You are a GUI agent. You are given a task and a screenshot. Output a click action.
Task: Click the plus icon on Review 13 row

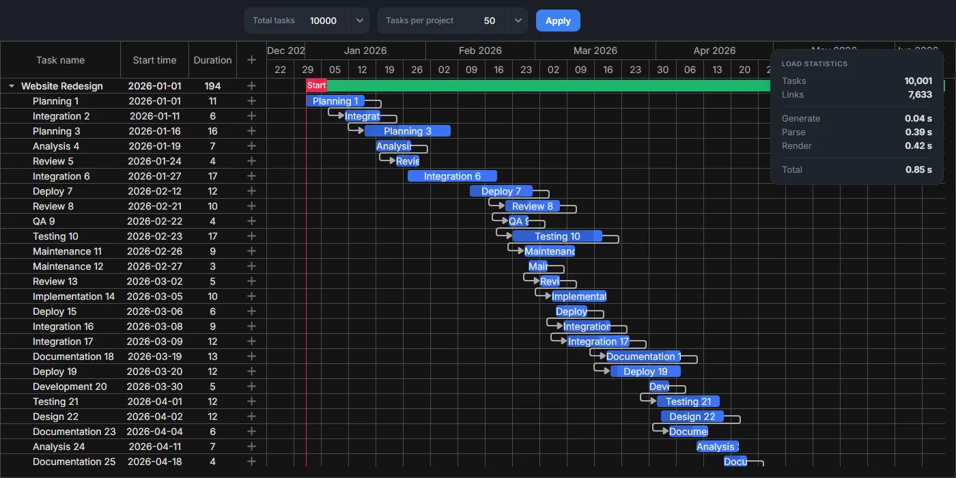(251, 281)
